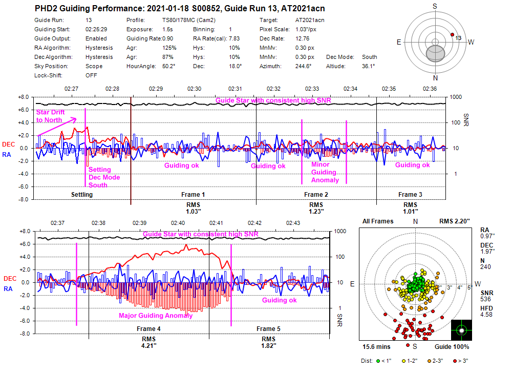512x373 pixels.
Task: Click the Dec Rate value 12.76
Action: (x=302, y=38)
